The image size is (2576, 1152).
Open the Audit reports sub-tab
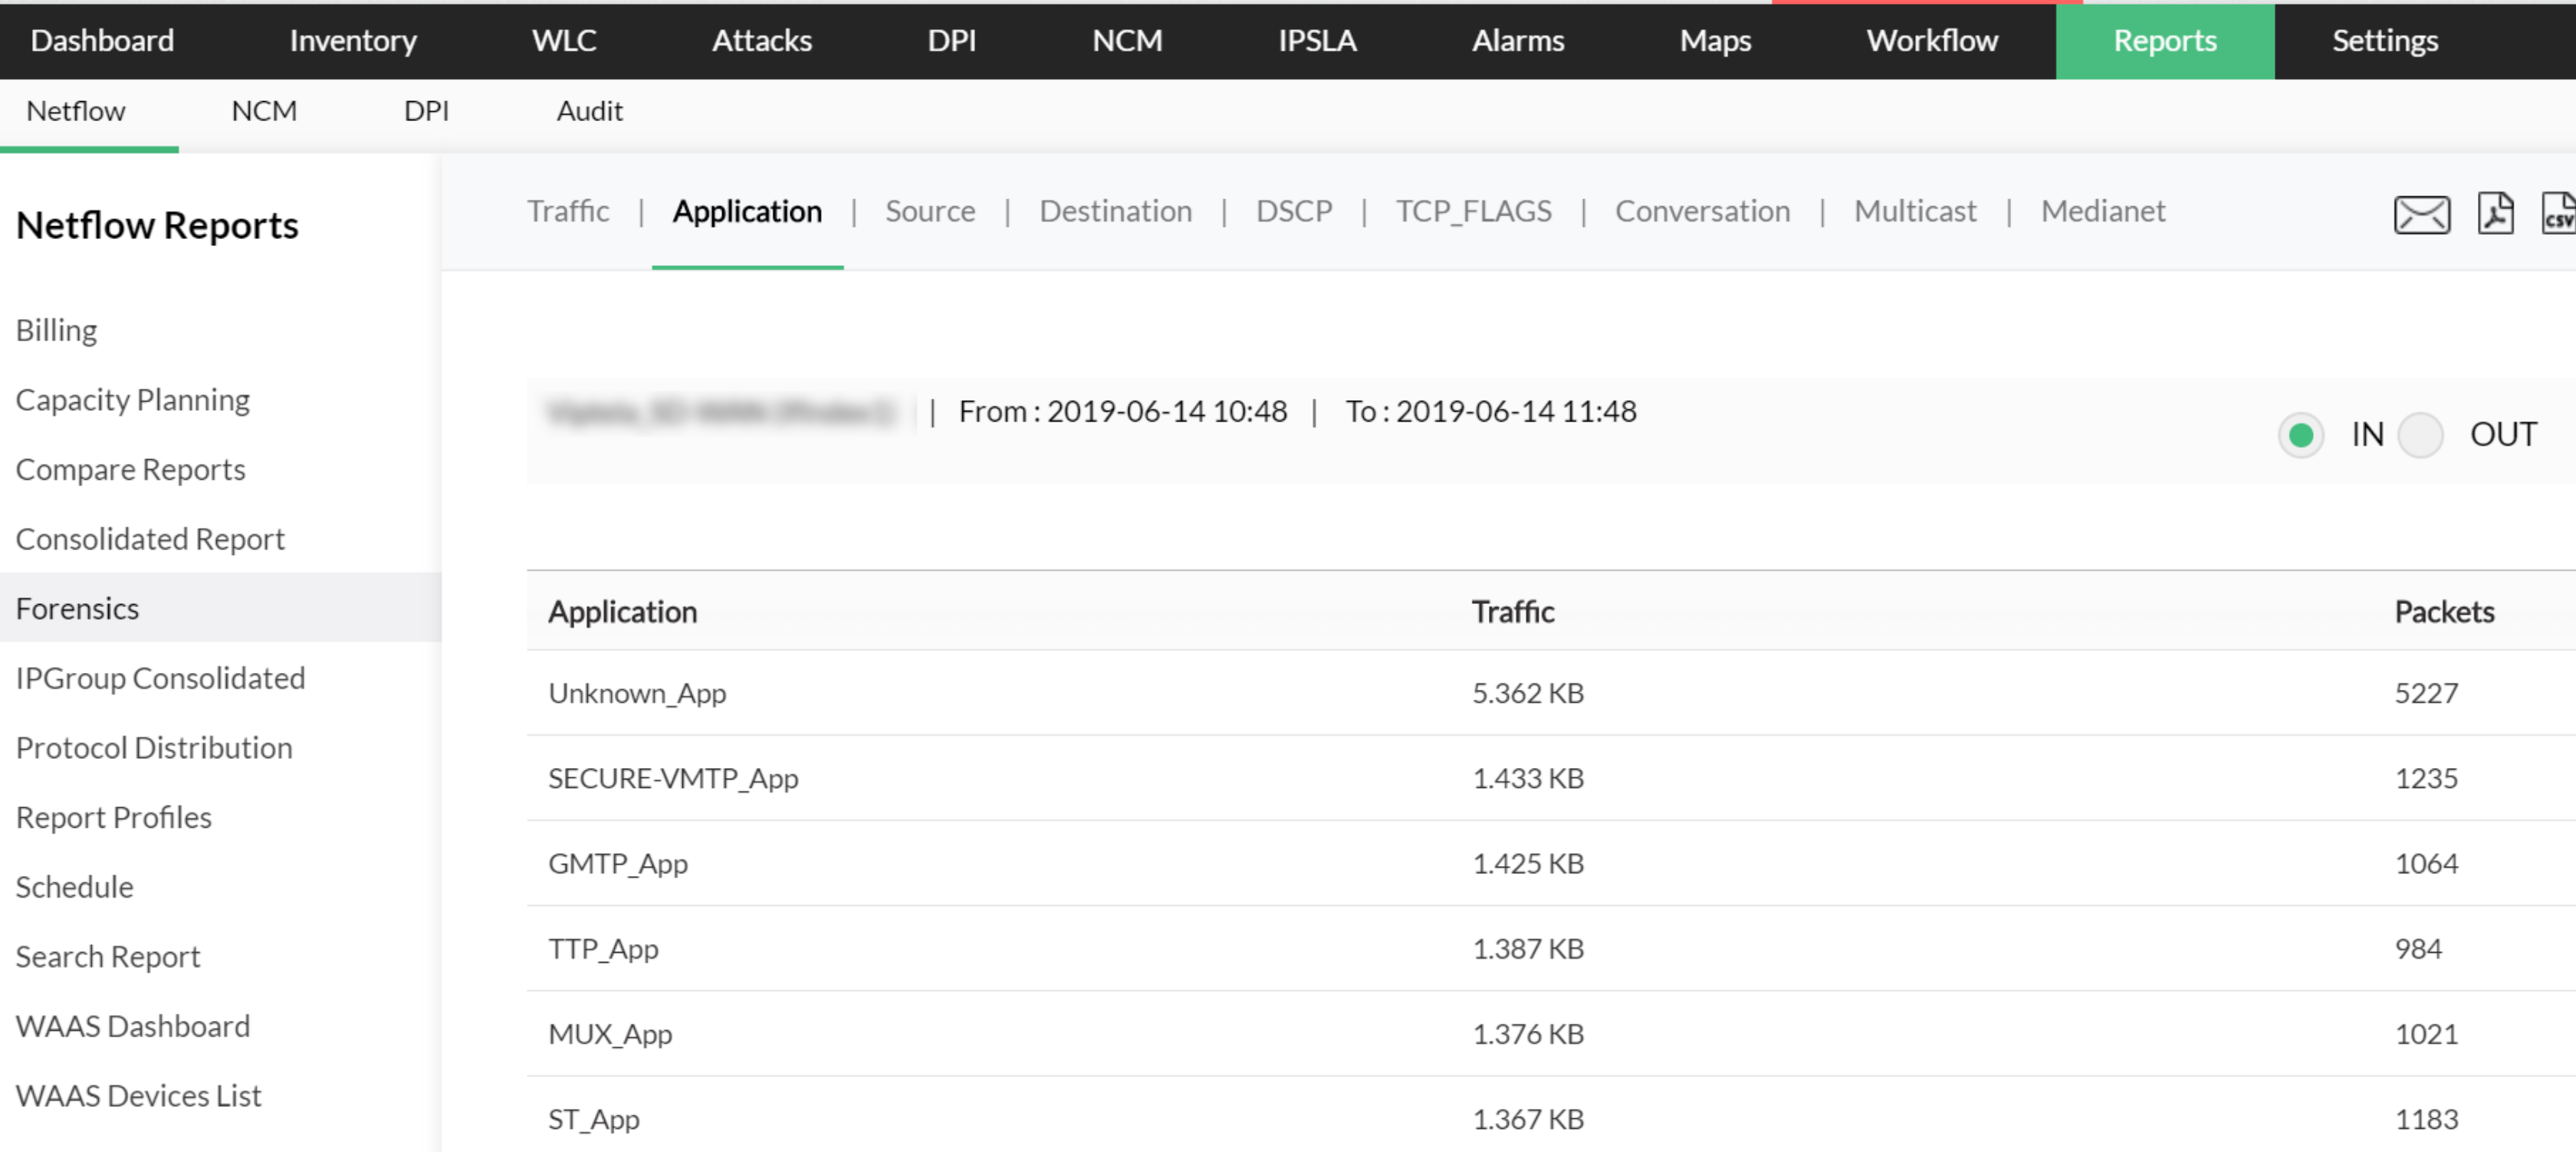589,110
